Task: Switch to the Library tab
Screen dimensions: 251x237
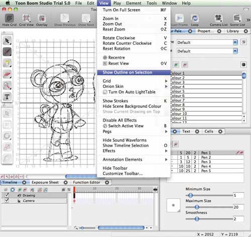Action: point(232,31)
